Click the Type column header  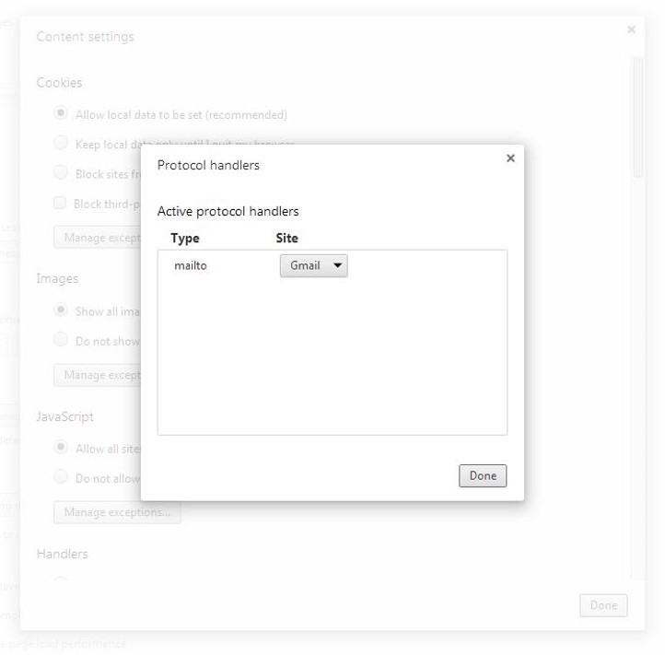[185, 239]
